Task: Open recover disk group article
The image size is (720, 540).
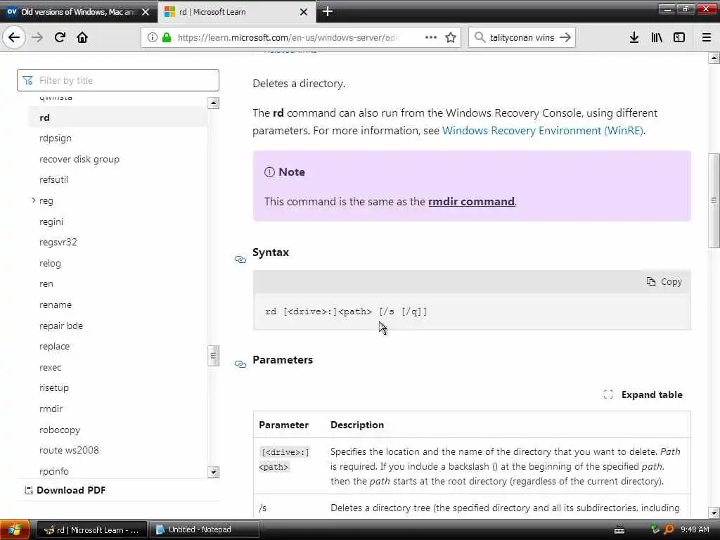Action: (79, 159)
